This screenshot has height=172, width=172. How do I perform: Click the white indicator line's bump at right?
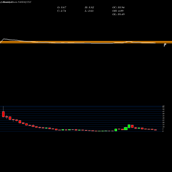[x=129, y=41]
